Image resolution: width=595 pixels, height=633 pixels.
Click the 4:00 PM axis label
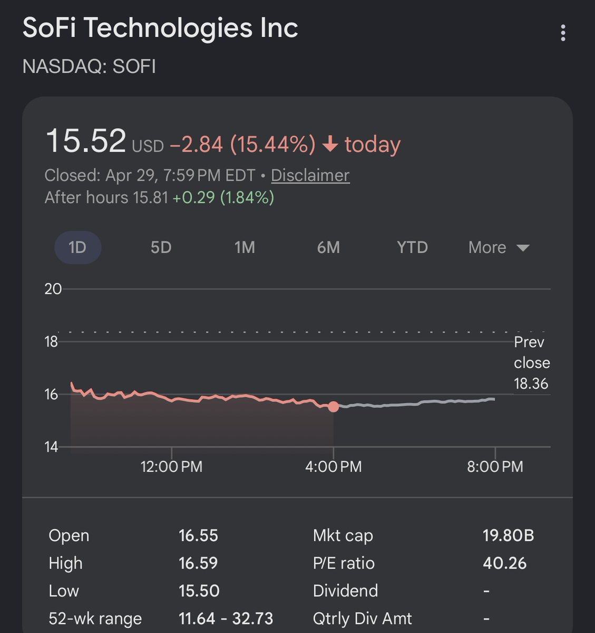tap(333, 467)
